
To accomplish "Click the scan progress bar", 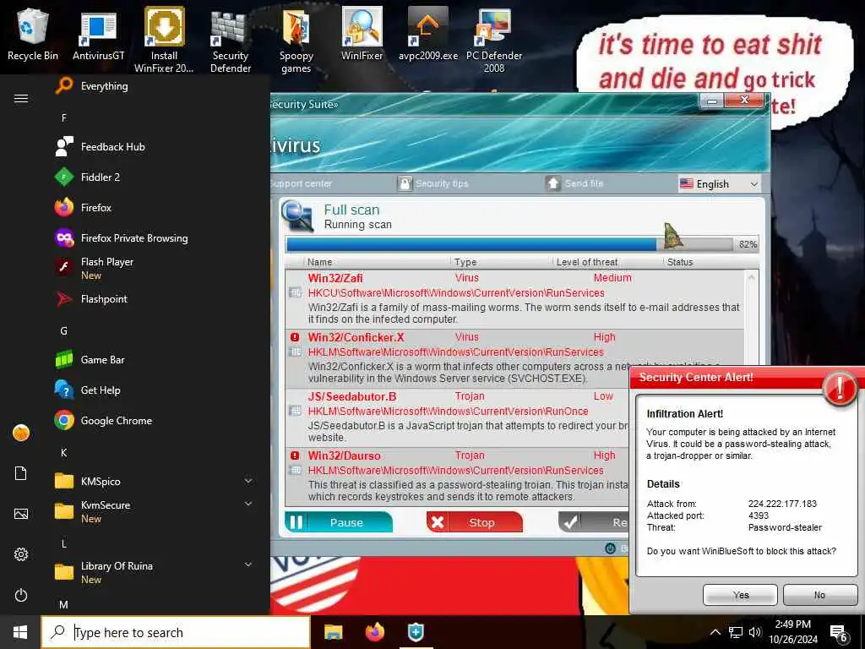I will [x=510, y=244].
